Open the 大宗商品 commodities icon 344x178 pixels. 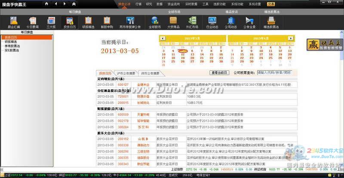173,23
